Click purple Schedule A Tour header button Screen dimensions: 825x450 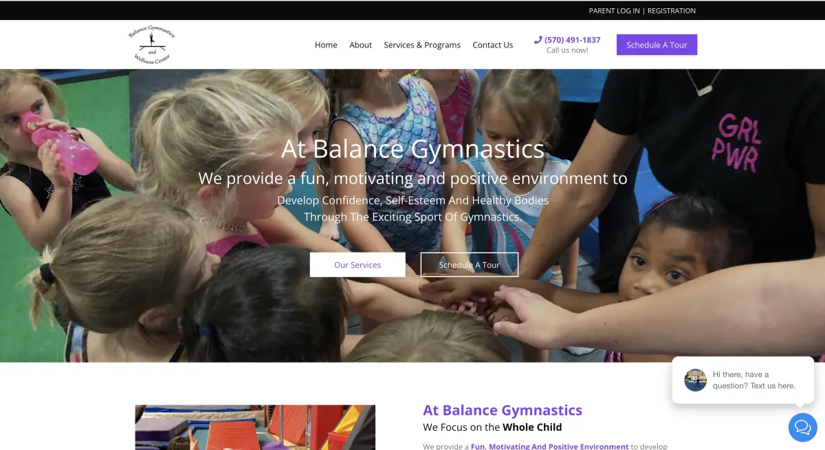pos(657,45)
